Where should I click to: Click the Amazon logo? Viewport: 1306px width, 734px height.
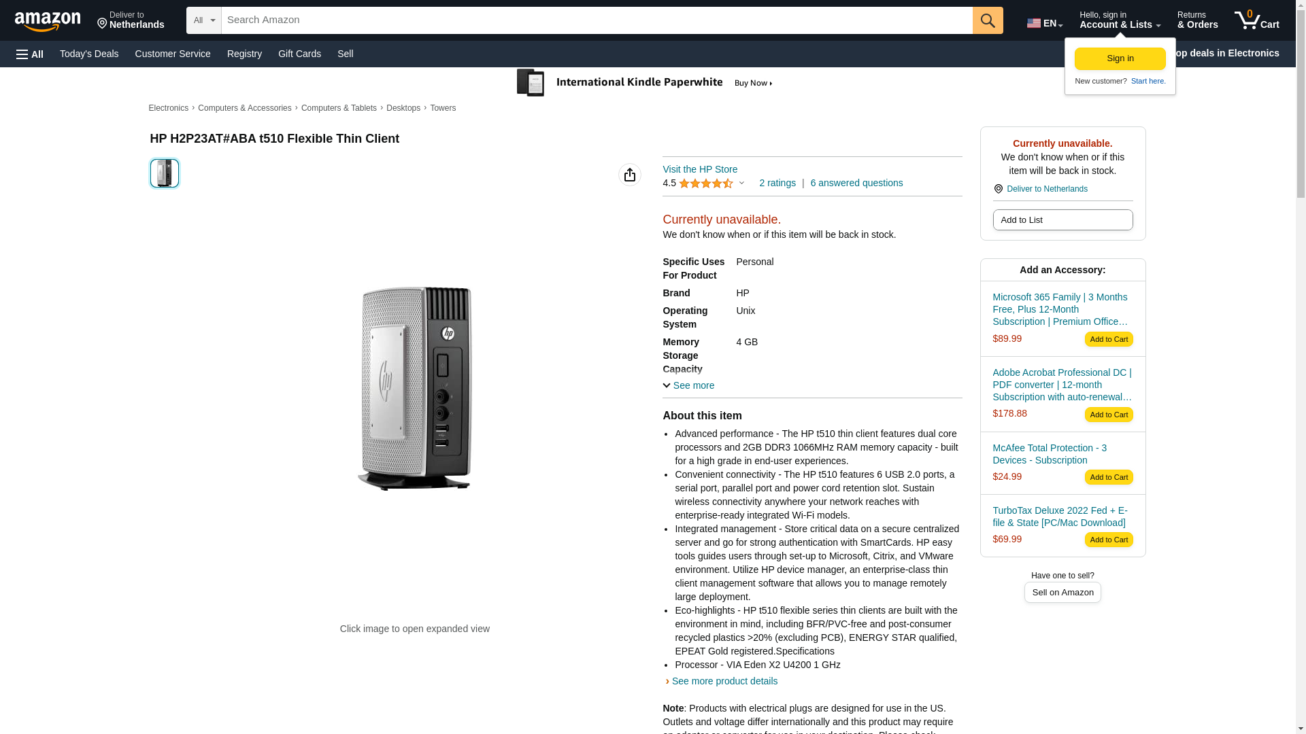48,21
